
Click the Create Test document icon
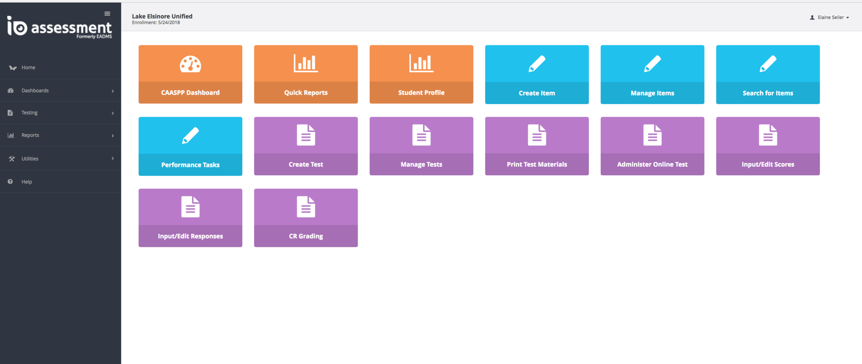coord(306,135)
